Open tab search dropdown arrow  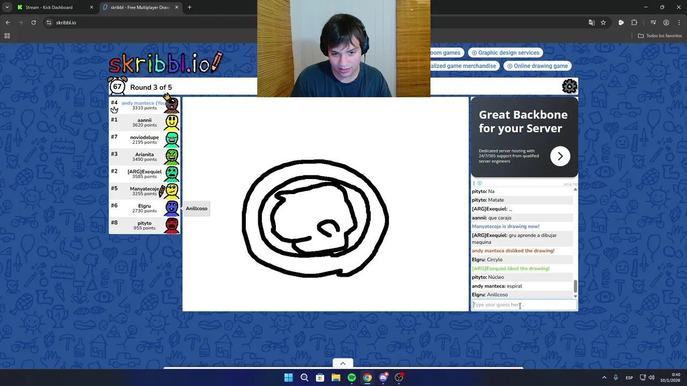[6, 8]
